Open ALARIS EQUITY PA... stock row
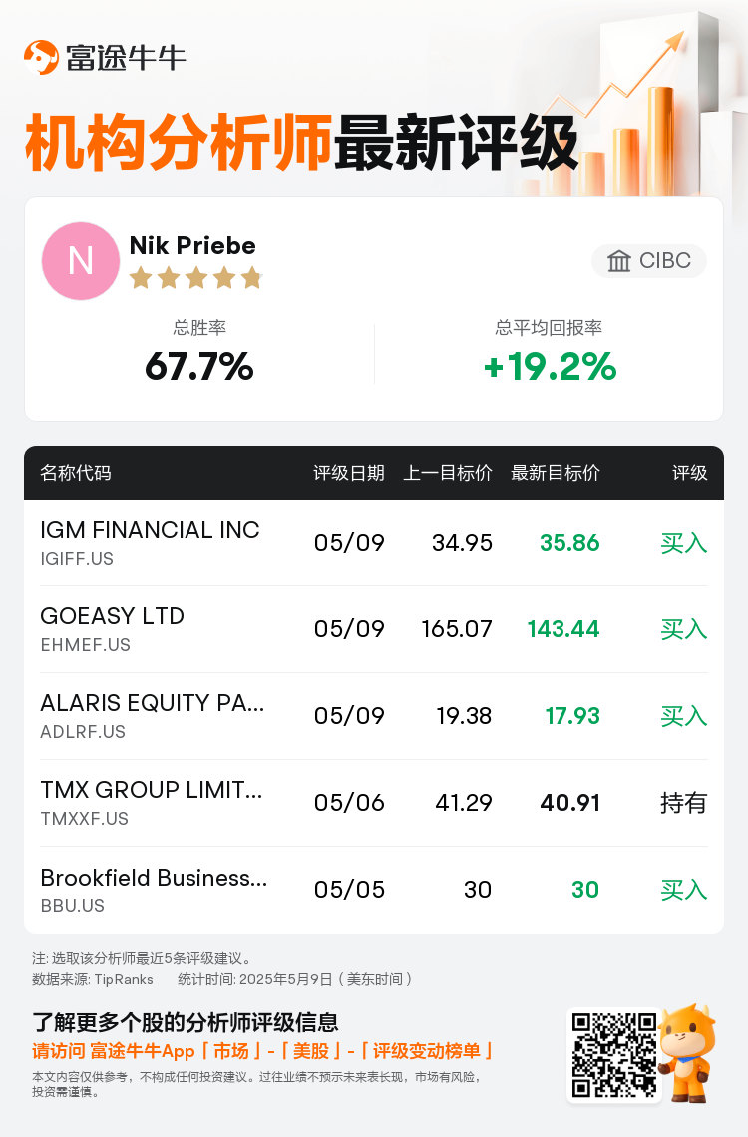 (374, 716)
